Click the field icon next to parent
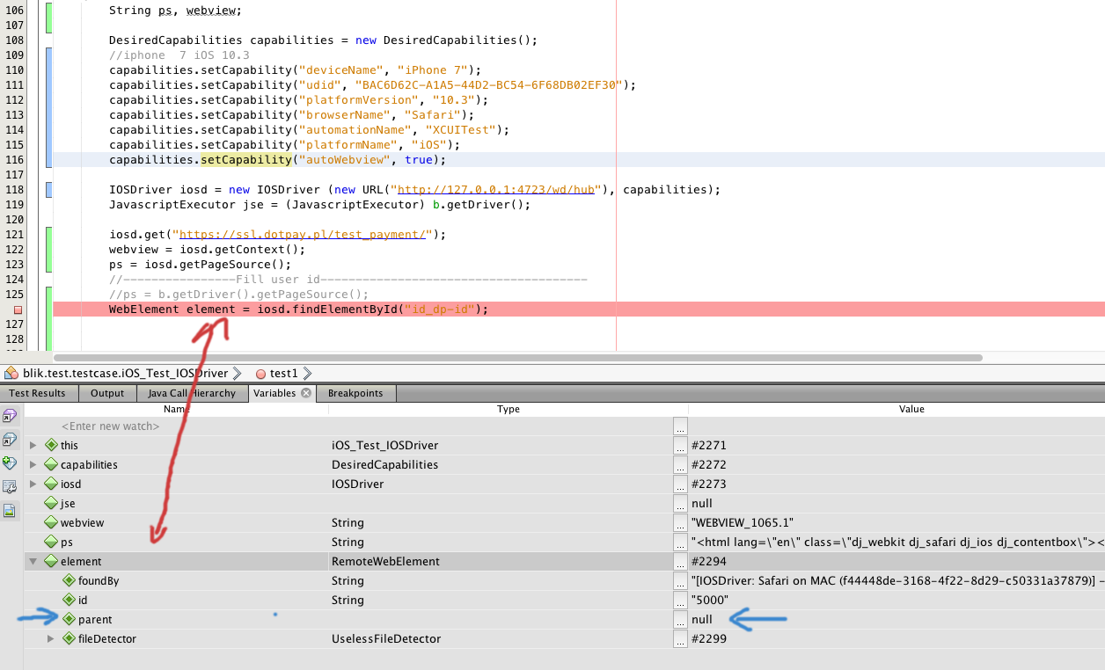This screenshot has height=670, width=1105. 69,619
